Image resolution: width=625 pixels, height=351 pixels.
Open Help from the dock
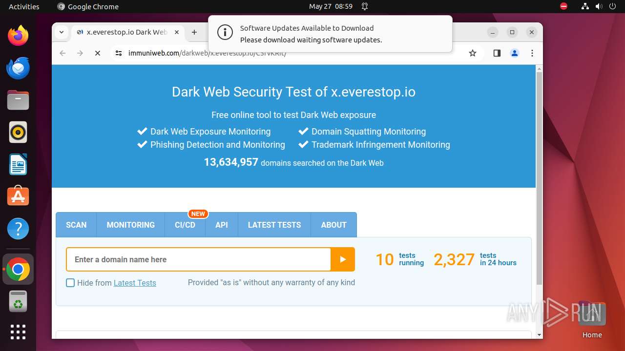[18, 229]
